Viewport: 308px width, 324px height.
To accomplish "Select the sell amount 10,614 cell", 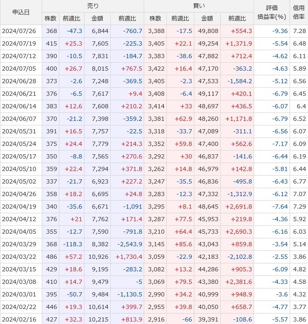I will pyautogui.click(x=97, y=307).
